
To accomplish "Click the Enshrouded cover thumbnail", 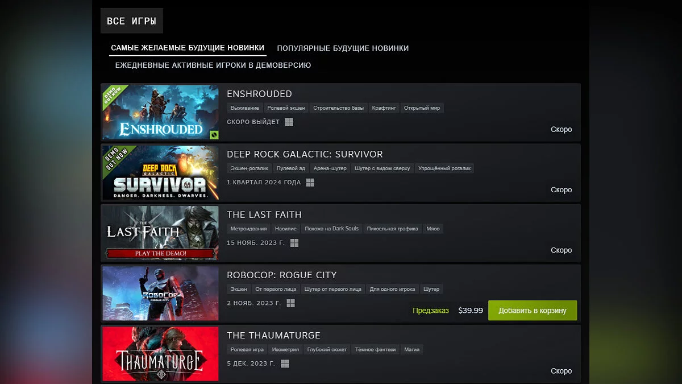I will pyautogui.click(x=160, y=113).
